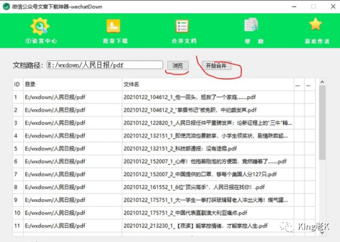Select file 20210122_104612_2 掌掴书记

coord(208,110)
